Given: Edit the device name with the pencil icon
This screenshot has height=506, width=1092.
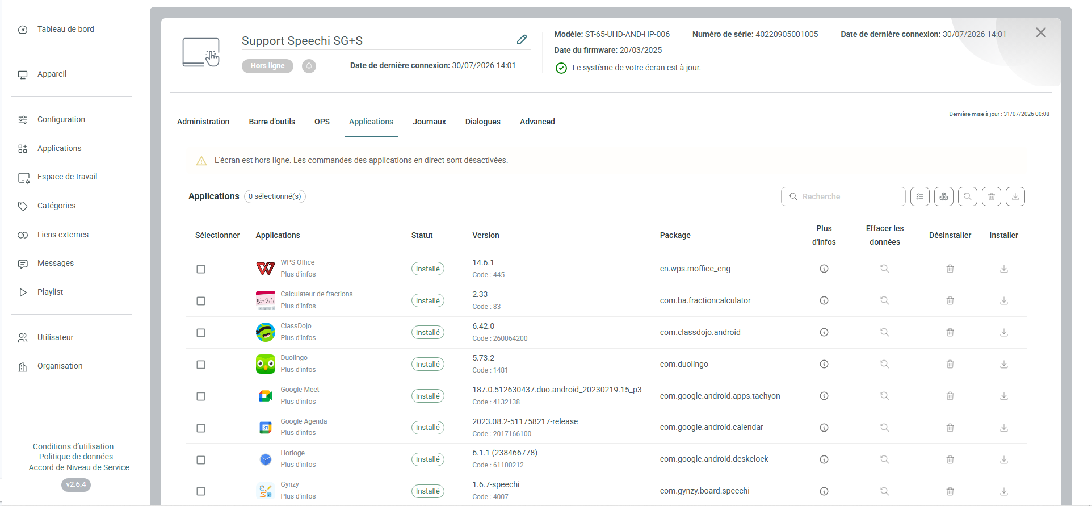Looking at the screenshot, I should (x=522, y=40).
